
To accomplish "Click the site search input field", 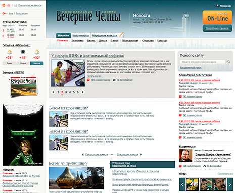I will [203, 62].
